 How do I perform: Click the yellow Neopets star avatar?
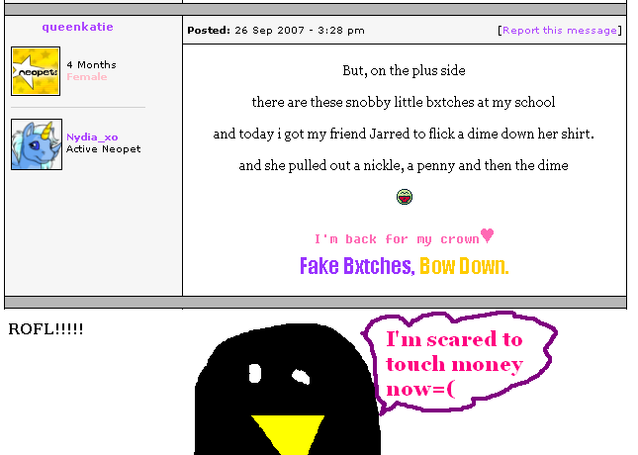pyautogui.click(x=36, y=71)
